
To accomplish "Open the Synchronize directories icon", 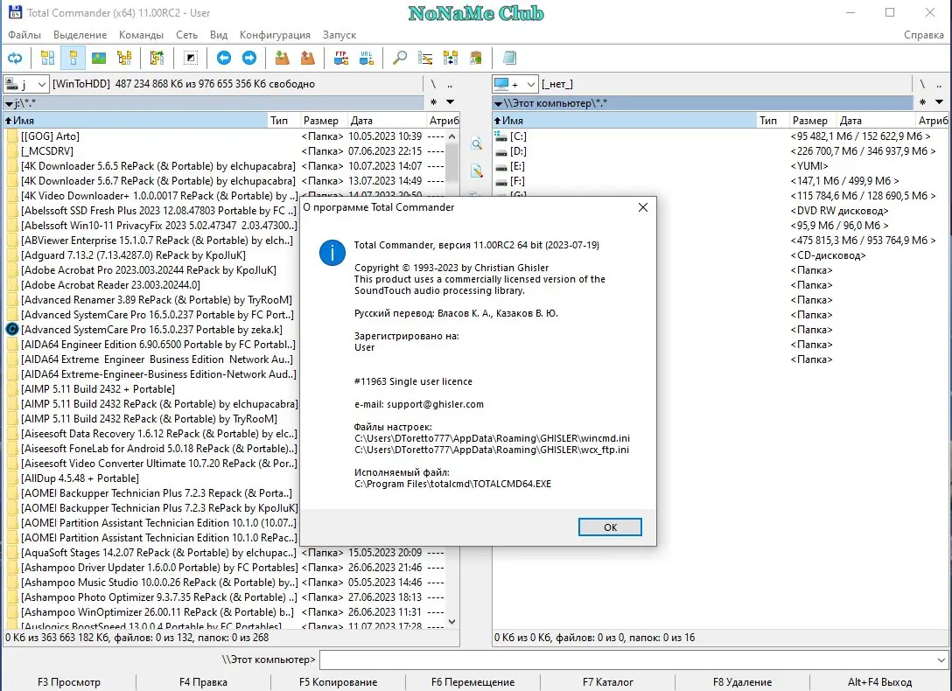I will click(x=451, y=59).
